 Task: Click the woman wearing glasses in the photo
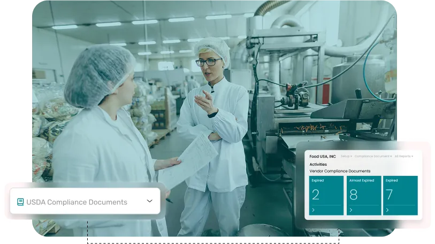pyautogui.click(x=214, y=107)
